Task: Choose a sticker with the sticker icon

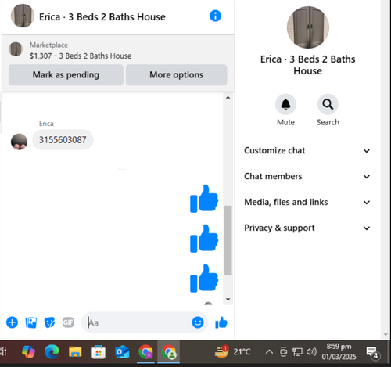Action: (x=49, y=322)
